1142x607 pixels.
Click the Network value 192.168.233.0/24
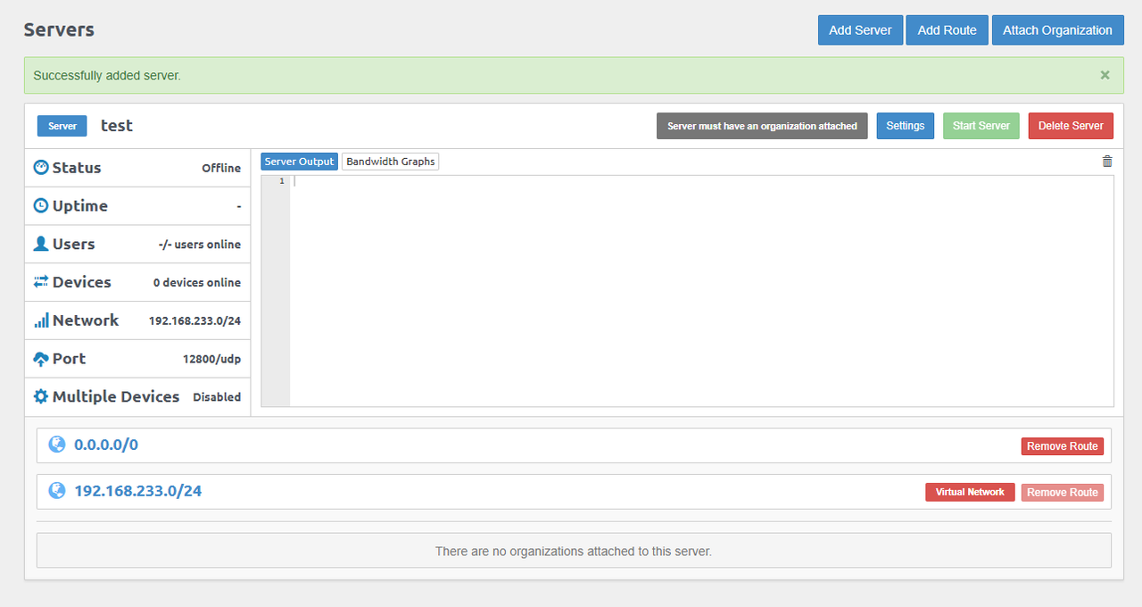(x=194, y=320)
